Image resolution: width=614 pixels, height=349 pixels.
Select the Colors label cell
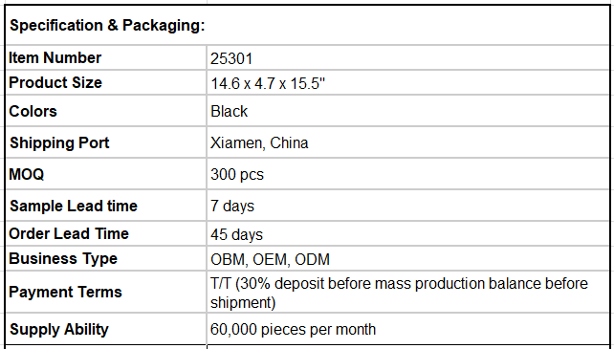coord(106,111)
